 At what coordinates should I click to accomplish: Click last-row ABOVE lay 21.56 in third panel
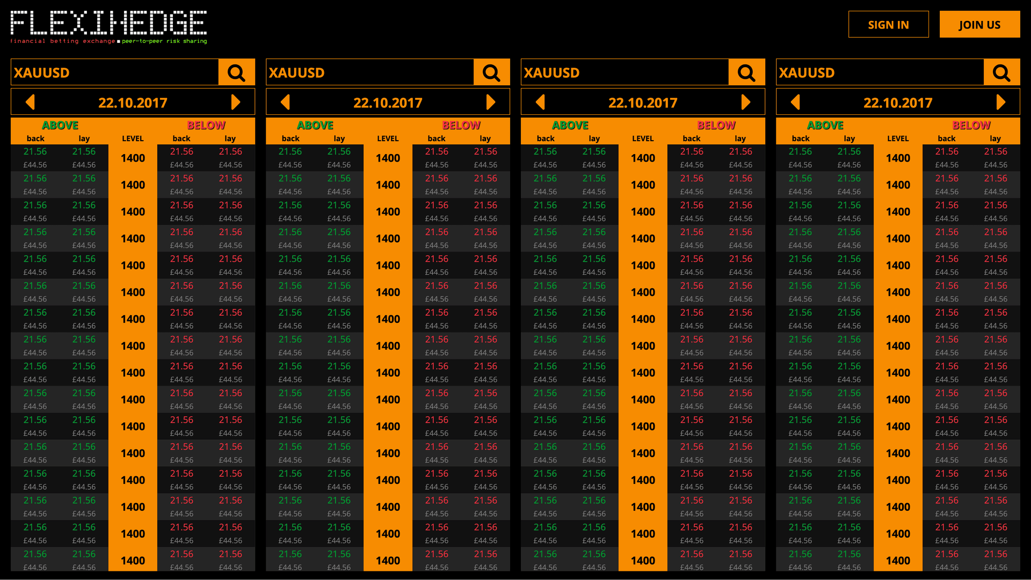(x=594, y=554)
